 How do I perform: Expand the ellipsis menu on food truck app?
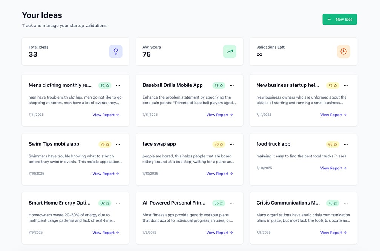pos(346,144)
